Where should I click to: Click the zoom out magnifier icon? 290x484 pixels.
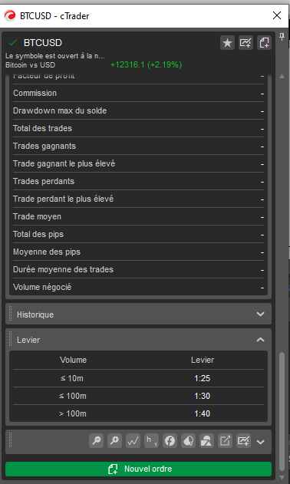(96, 440)
